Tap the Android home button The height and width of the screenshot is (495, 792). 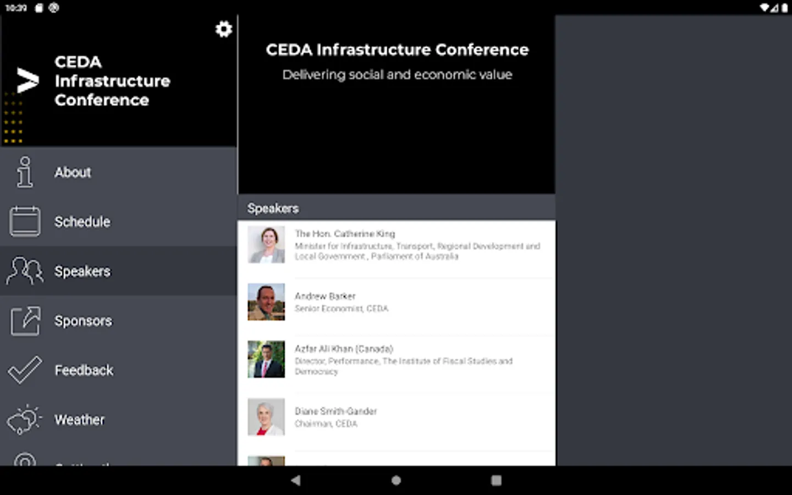click(396, 480)
